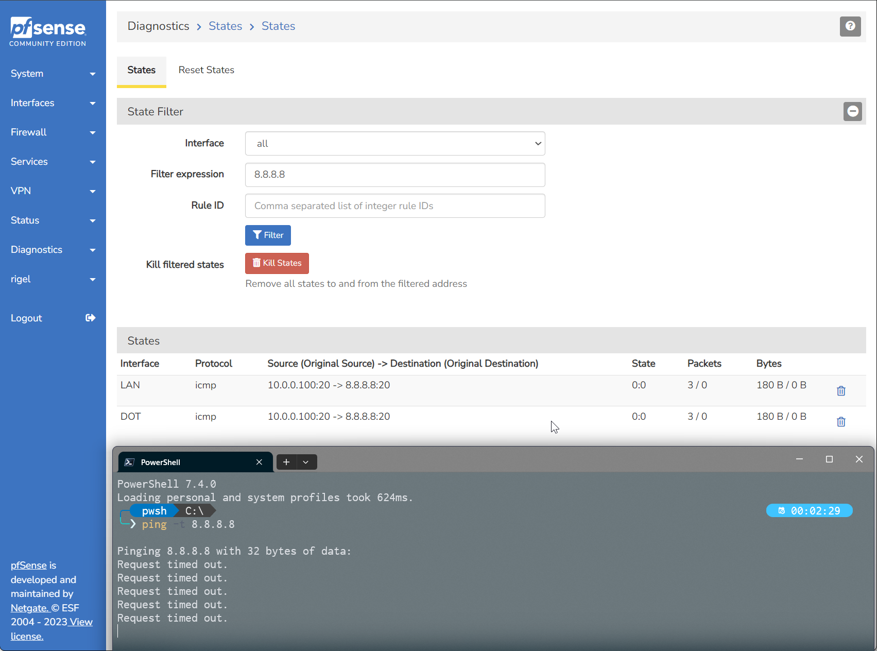Maximize the PowerShell window
Screen dimensions: 877x651
[829, 459]
